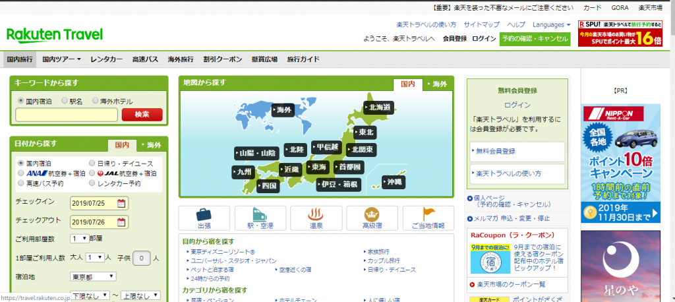Select 北海道 region on map
This screenshot has width=675, height=302.
379,107
